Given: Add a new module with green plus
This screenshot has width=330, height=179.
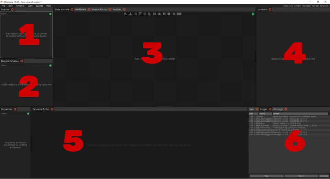Looking at the screenshot, I should point(50,14).
